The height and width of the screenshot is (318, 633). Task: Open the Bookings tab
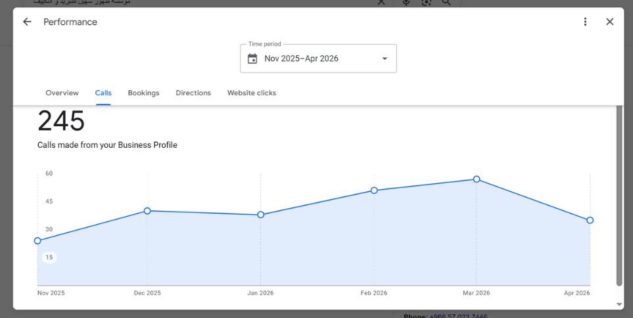point(143,93)
